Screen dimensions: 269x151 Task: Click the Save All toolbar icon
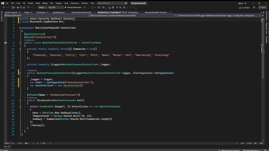click(x=24, y=8)
